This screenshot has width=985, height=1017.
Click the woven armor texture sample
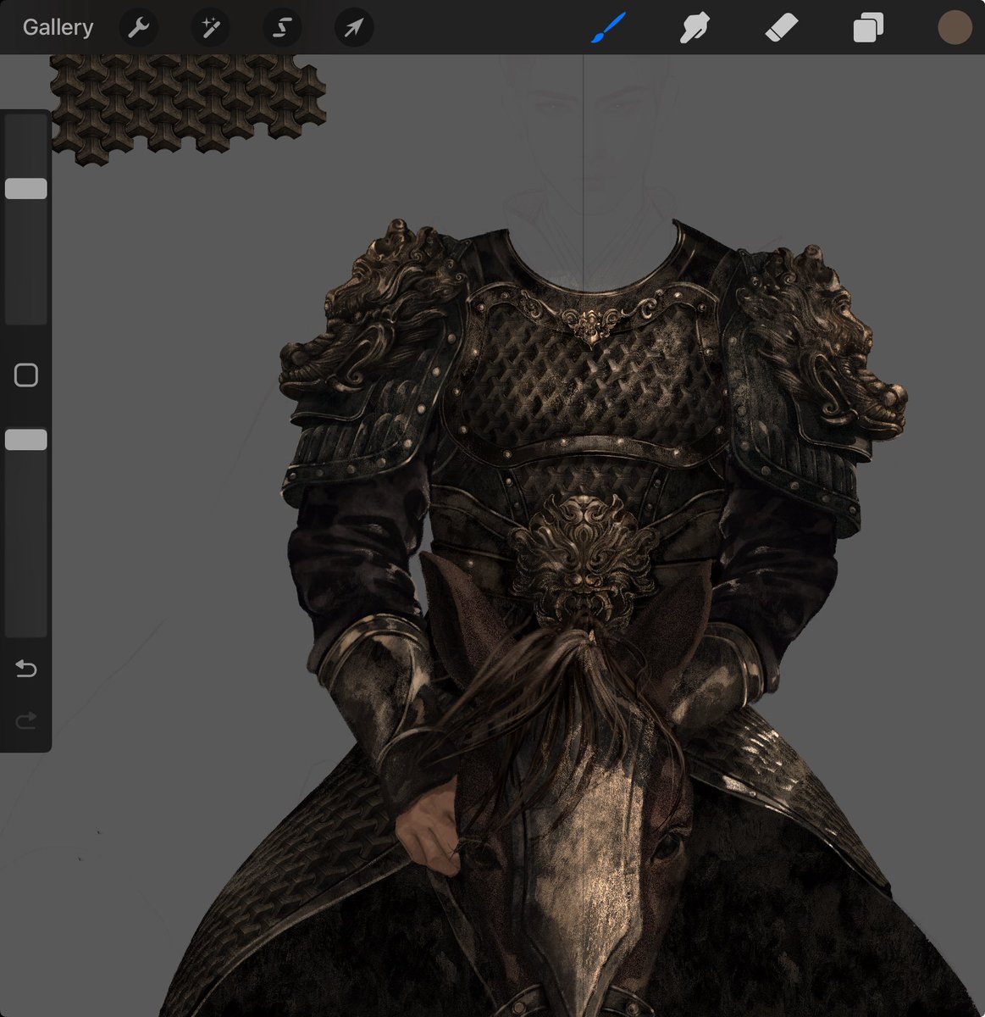(x=186, y=108)
